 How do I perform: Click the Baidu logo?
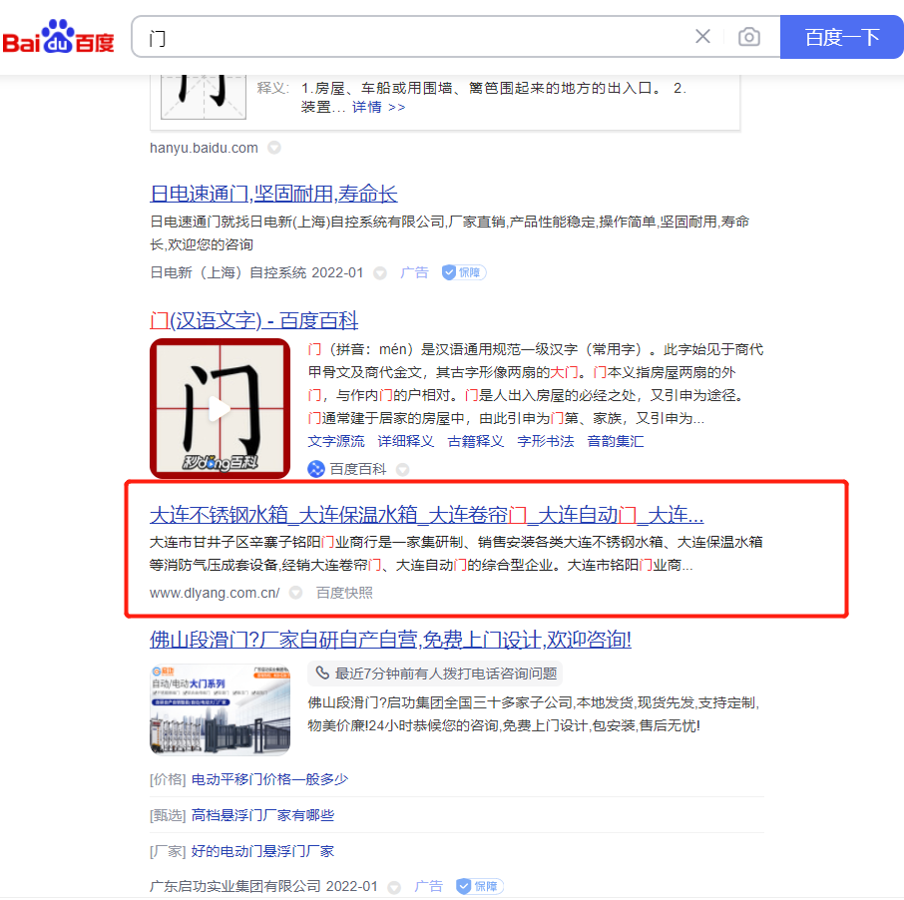pos(58,37)
